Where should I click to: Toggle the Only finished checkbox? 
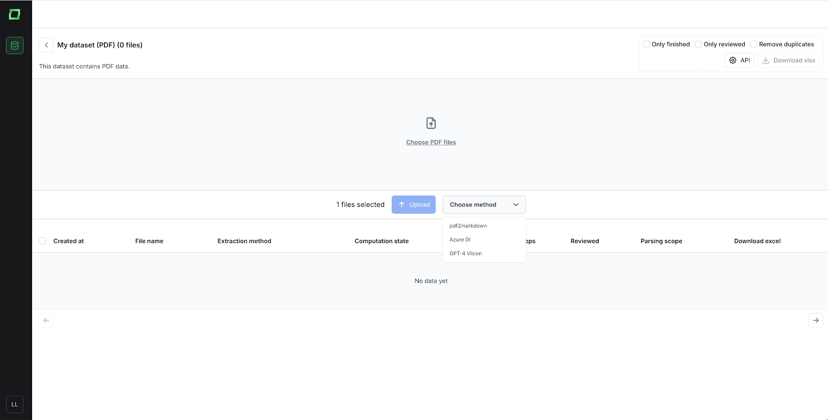point(646,44)
